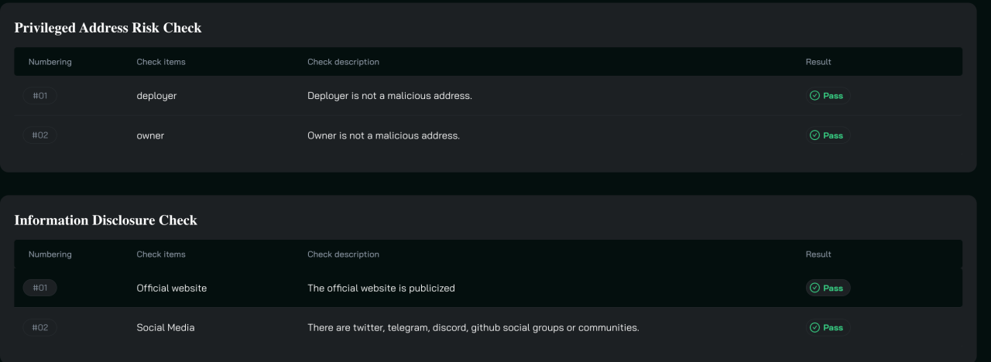991x362 pixels.
Task: Click Check description header in Privileged table
Action: pyautogui.click(x=343, y=62)
